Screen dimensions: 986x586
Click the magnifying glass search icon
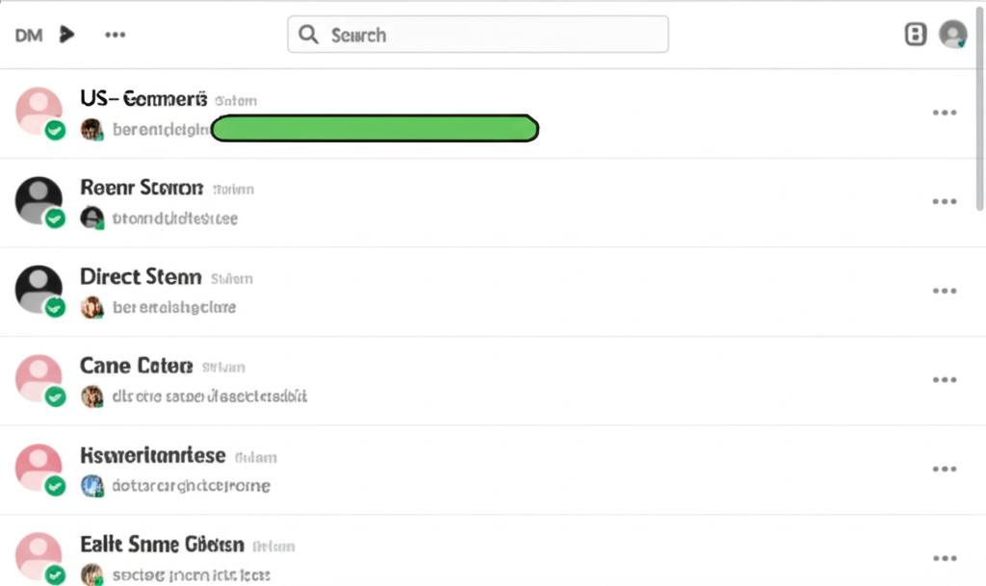pyautogui.click(x=308, y=35)
